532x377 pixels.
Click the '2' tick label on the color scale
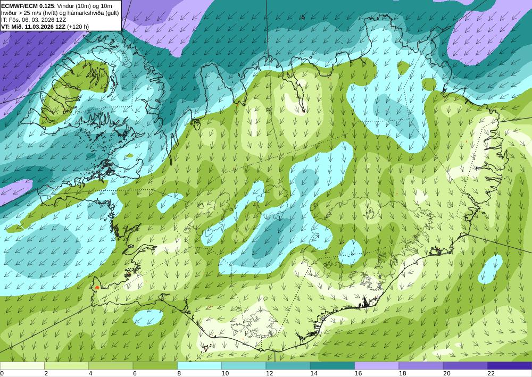46,373
